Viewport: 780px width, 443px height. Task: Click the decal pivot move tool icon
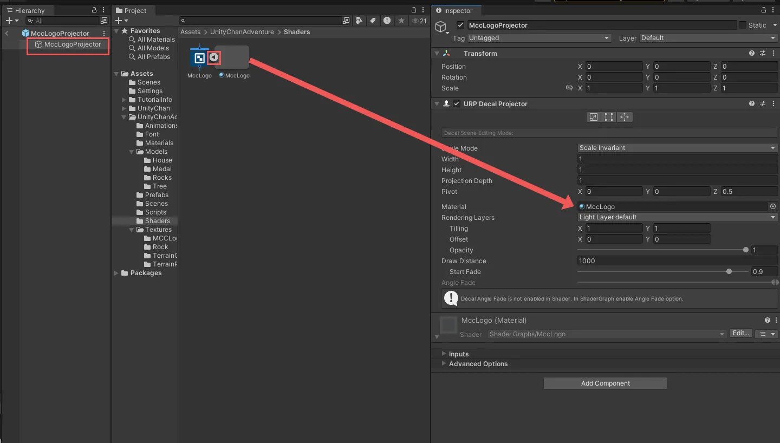(625, 117)
